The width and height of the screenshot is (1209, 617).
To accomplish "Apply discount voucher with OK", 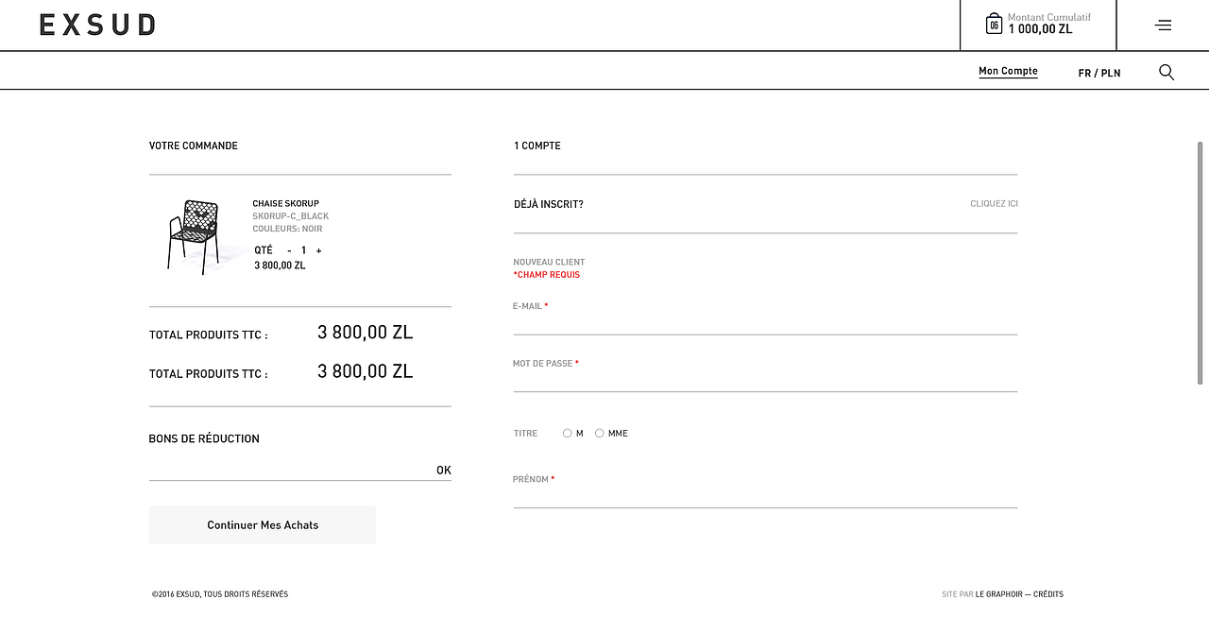I will point(444,471).
